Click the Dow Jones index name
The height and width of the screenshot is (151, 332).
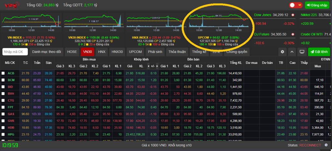[x=263, y=15]
